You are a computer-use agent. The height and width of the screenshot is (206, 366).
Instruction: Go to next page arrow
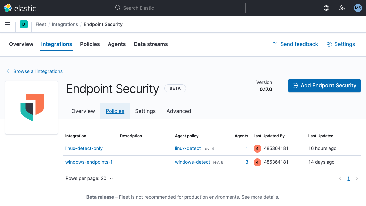(x=357, y=178)
